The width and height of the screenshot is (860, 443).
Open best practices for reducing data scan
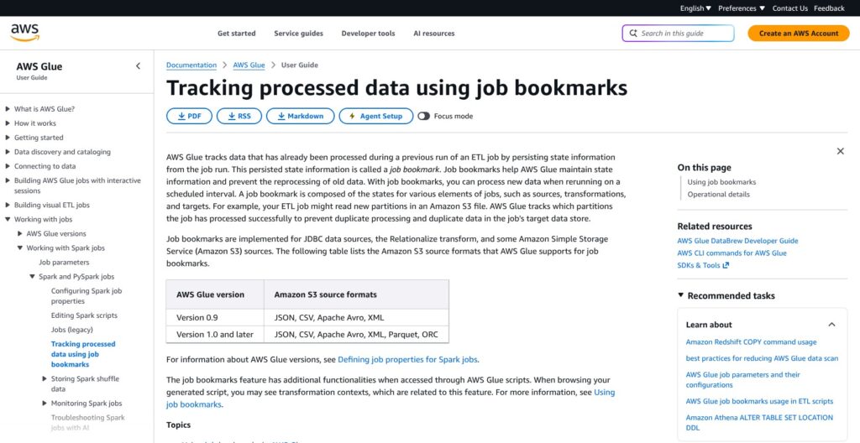click(x=762, y=358)
